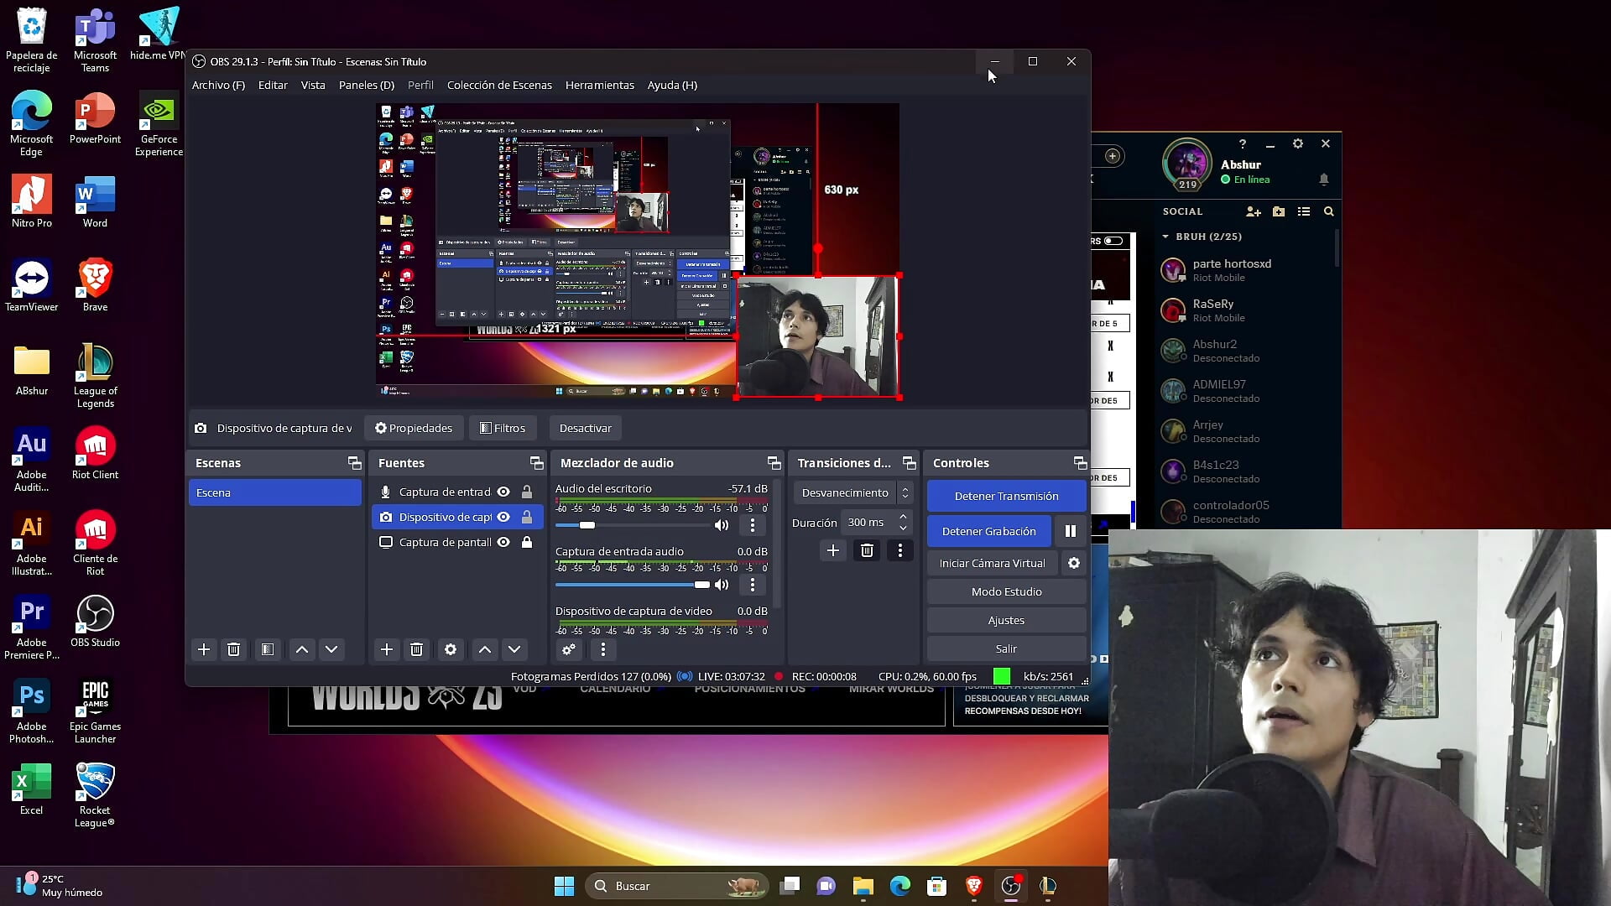Image resolution: width=1611 pixels, height=906 pixels.
Task: Open the Colección de Escenas menu
Action: (498, 85)
